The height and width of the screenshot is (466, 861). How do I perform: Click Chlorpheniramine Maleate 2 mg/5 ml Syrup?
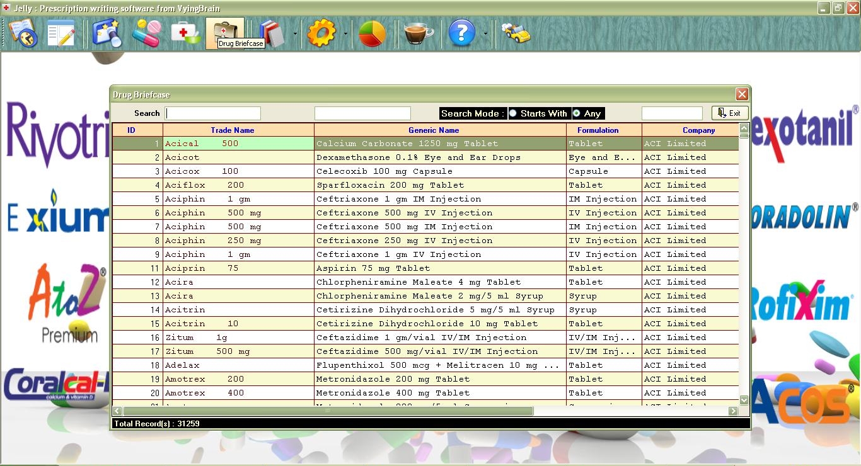[440, 296]
